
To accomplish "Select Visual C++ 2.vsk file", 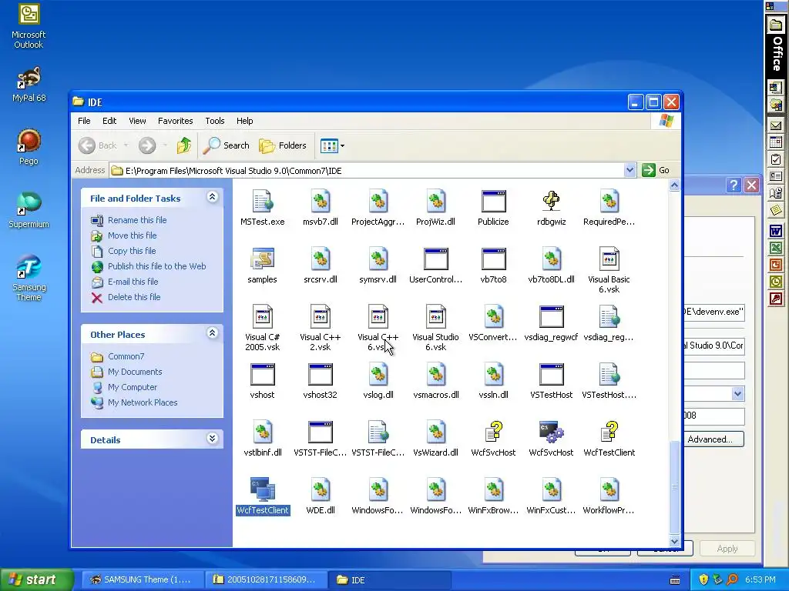I will coord(320,317).
